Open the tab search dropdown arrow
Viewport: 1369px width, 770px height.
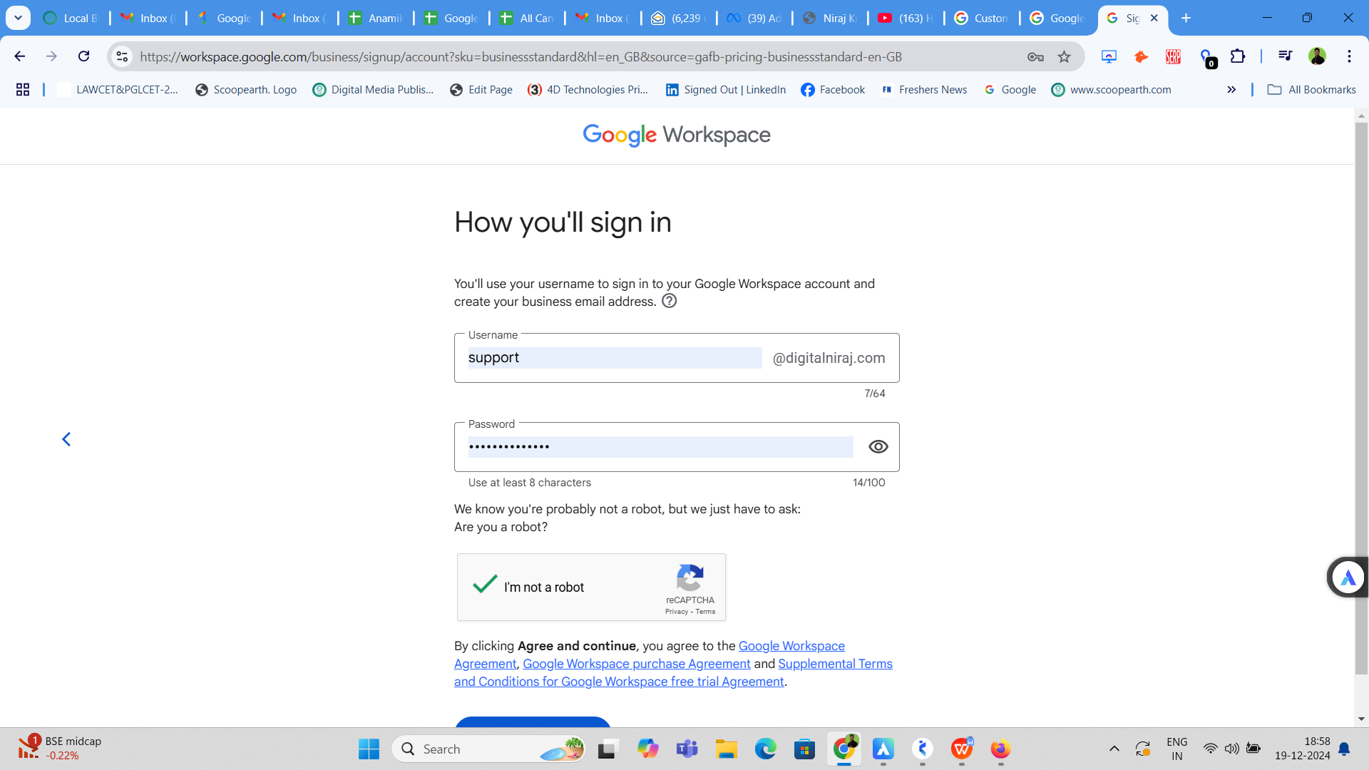(18, 18)
